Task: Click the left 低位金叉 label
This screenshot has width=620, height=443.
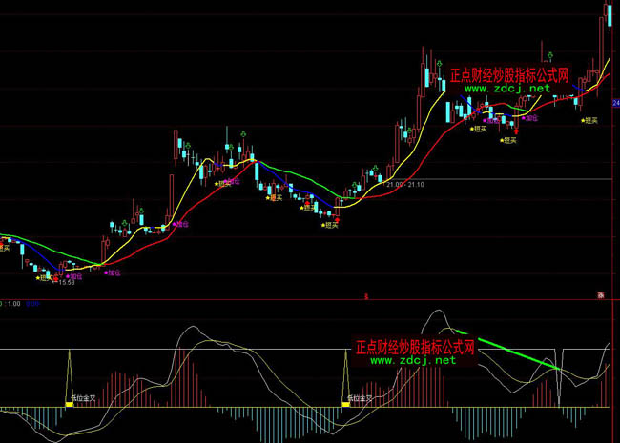Action: (76, 396)
